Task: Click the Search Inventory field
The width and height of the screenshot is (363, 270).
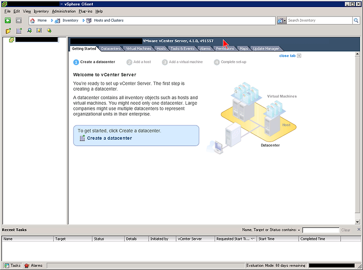Action: (x=320, y=20)
